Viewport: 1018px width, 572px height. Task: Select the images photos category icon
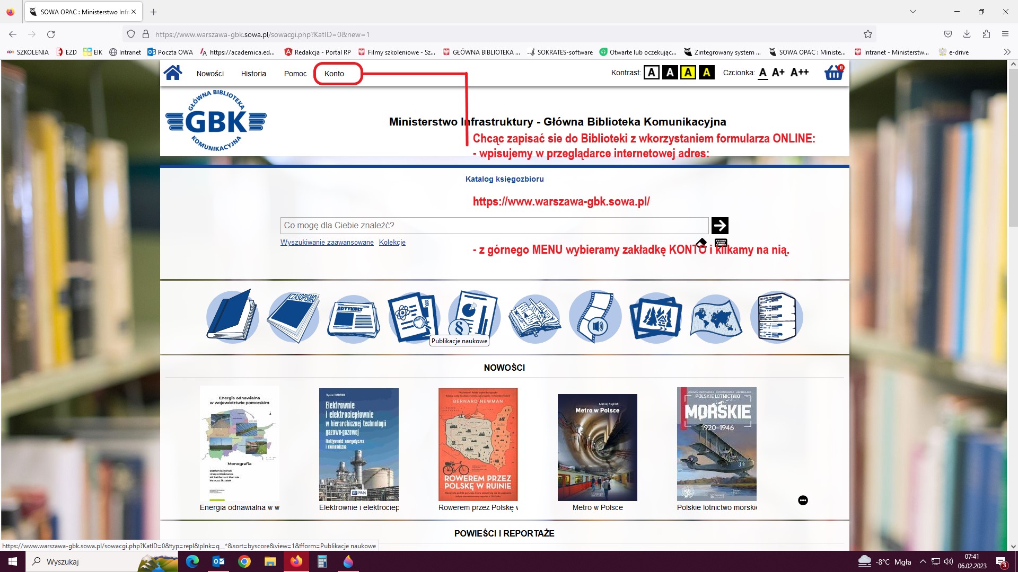point(656,318)
